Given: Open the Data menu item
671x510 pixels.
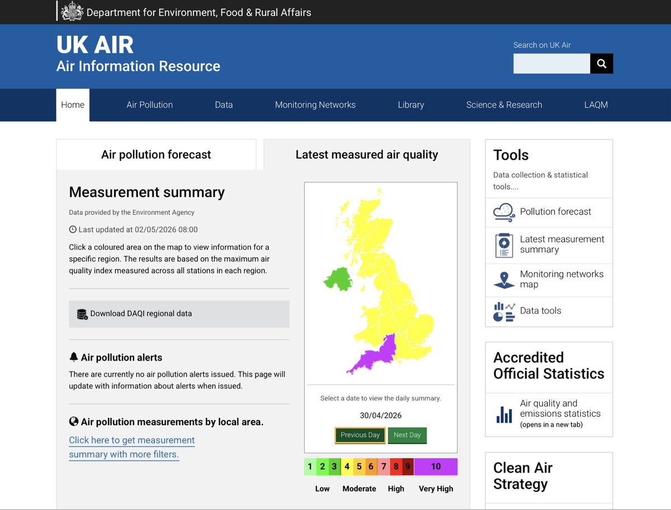Looking at the screenshot, I should click(x=224, y=104).
